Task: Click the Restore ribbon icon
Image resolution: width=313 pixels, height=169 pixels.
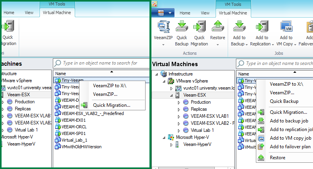Action: tap(218, 26)
